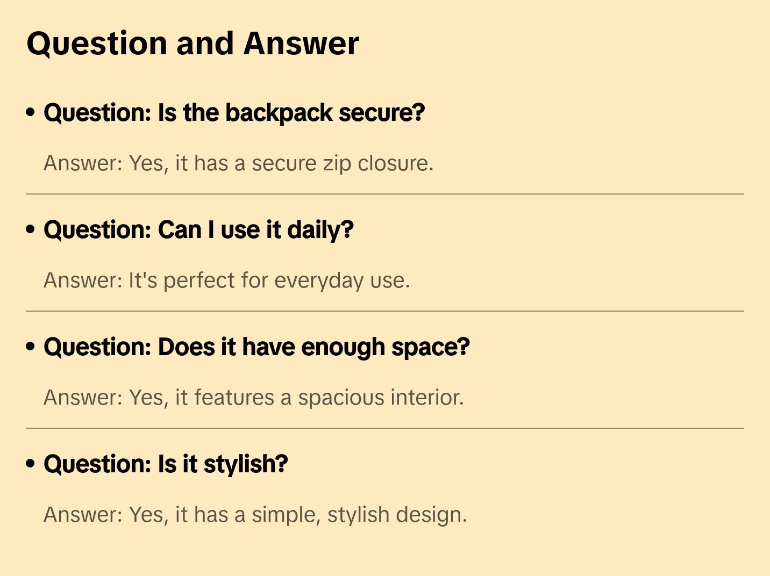Click the 'Answer:' label before 'It's perfect'
The height and width of the screenshot is (576, 770).
tap(83, 280)
